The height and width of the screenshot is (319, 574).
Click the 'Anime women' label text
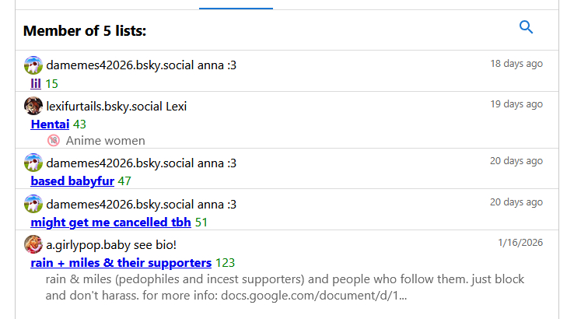coord(105,141)
